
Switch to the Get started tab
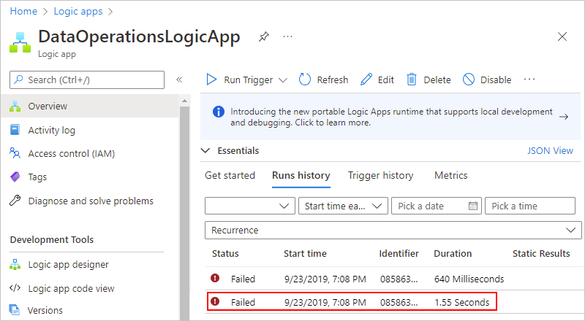point(230,175)
